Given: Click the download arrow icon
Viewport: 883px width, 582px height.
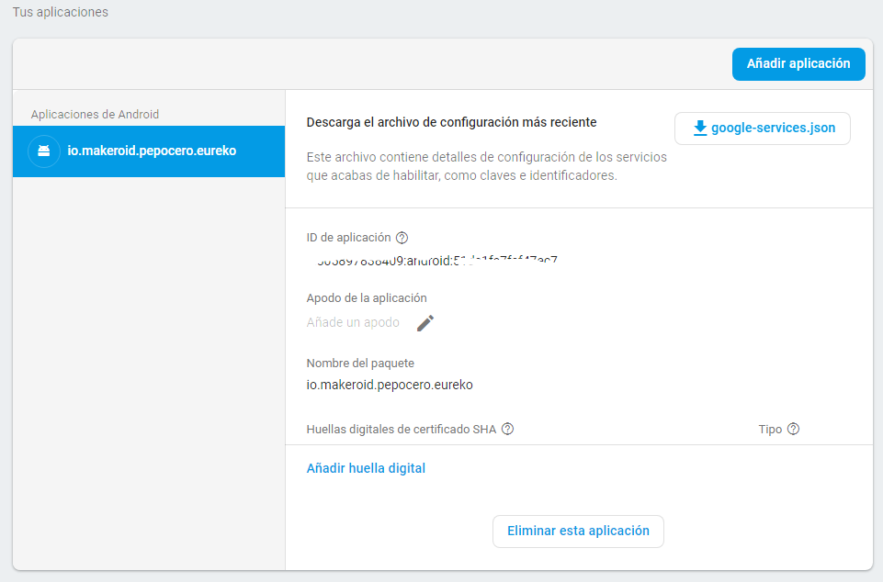Looking at the screenshot, I should point(700,129).
